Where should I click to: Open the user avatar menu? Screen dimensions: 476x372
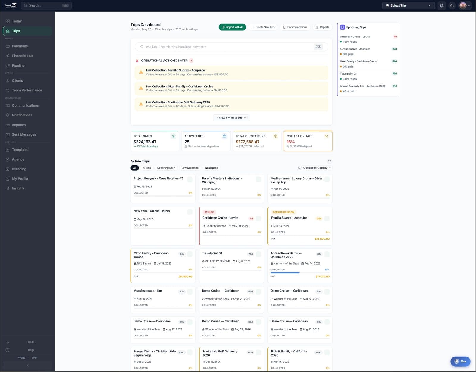pos(465,6)
